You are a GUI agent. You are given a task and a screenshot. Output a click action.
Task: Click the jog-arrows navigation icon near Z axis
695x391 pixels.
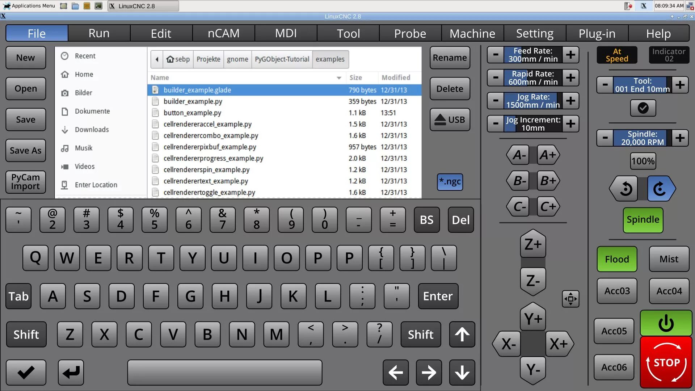(570, 299)
